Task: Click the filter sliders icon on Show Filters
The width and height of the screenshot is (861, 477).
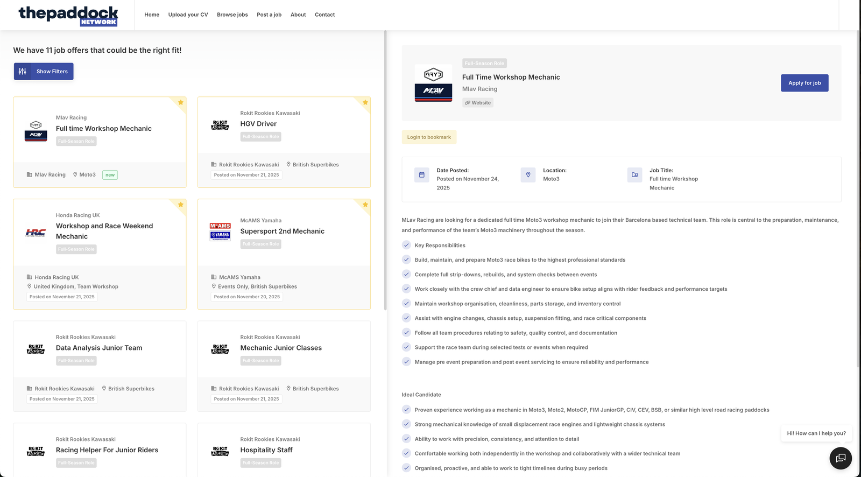Action: coord(23,71)
